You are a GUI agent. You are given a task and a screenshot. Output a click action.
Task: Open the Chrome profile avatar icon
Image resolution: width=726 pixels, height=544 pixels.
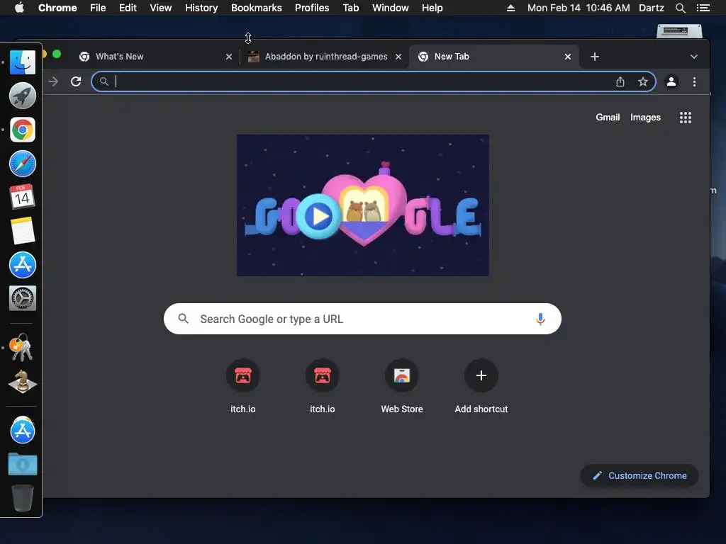coord(671,82)
